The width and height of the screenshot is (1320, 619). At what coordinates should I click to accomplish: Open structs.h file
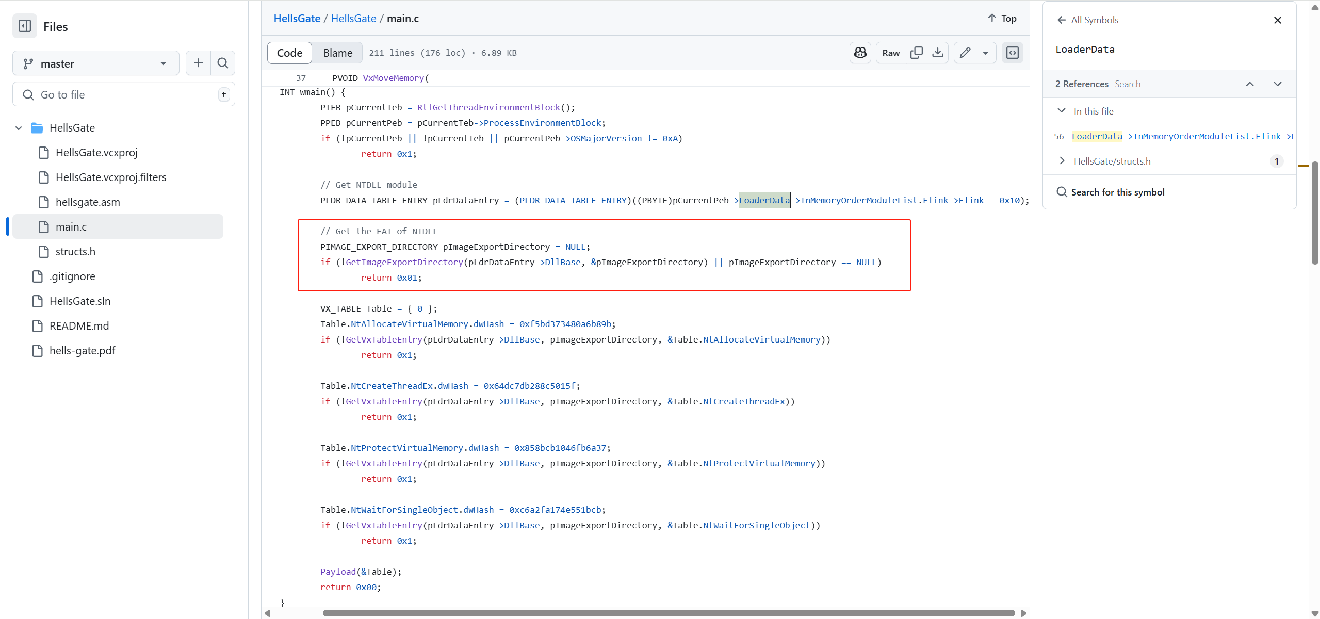pos(75,252)
